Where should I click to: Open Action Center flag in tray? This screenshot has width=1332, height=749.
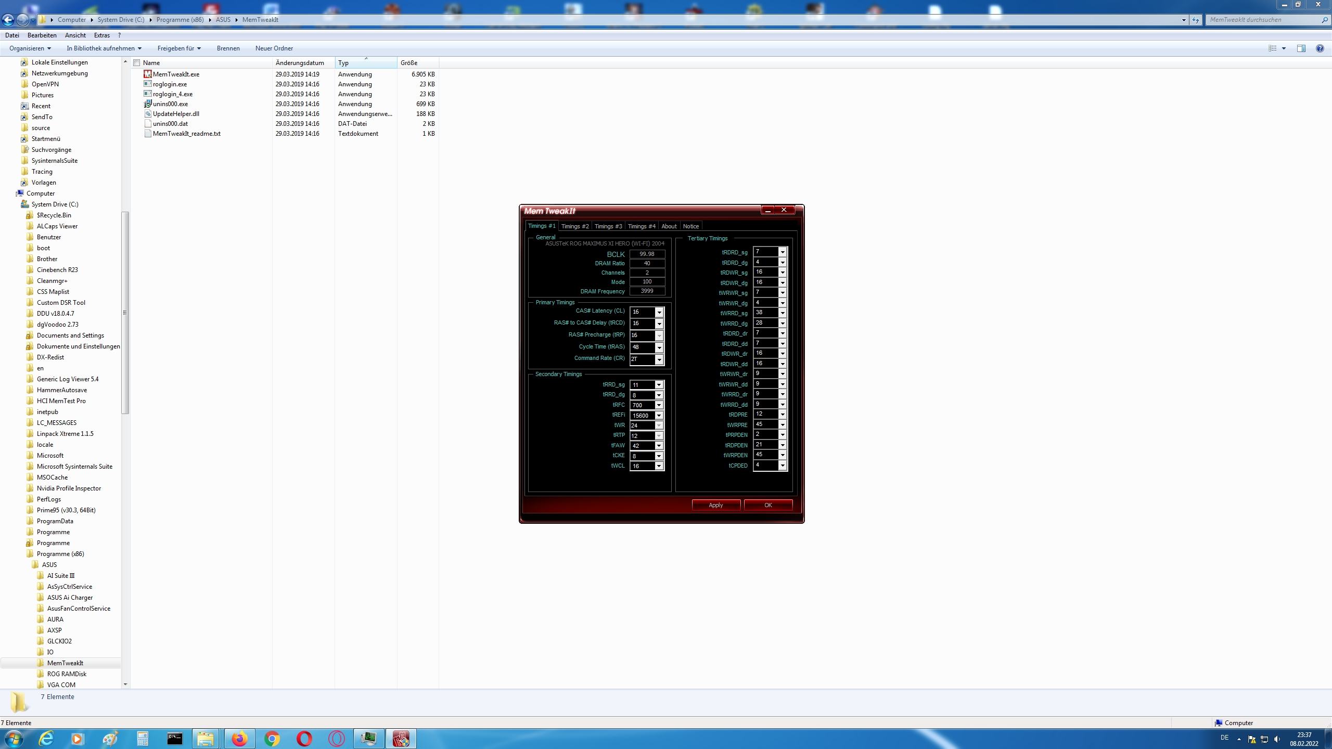pos(1252,739)
